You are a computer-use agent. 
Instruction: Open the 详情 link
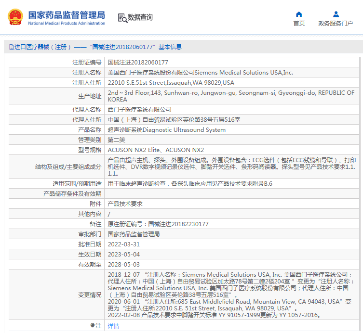113,326
